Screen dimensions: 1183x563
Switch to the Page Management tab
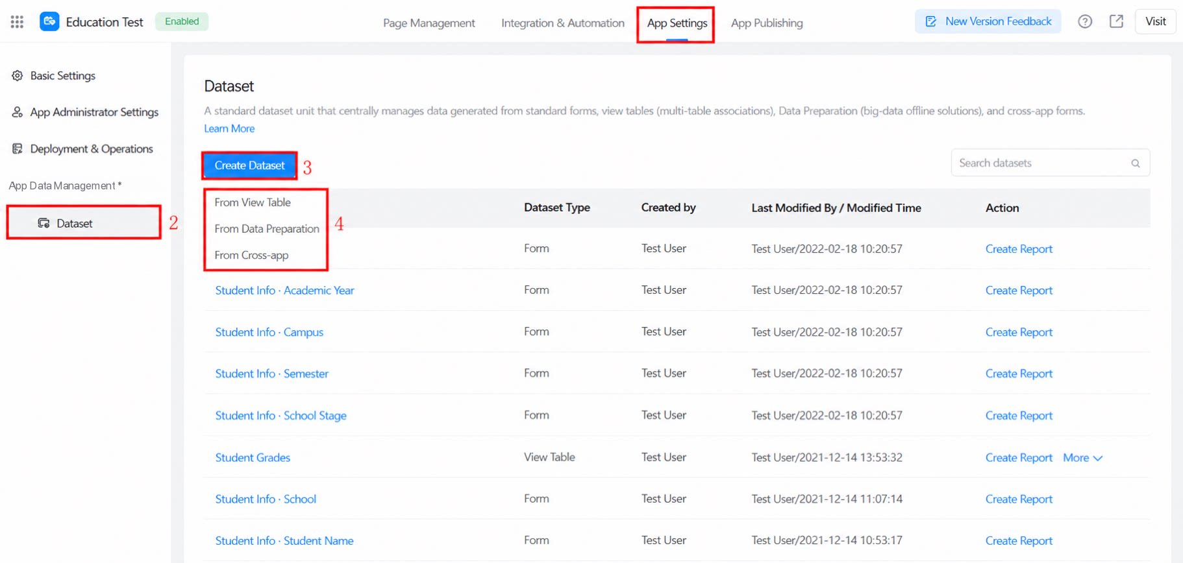429,23
